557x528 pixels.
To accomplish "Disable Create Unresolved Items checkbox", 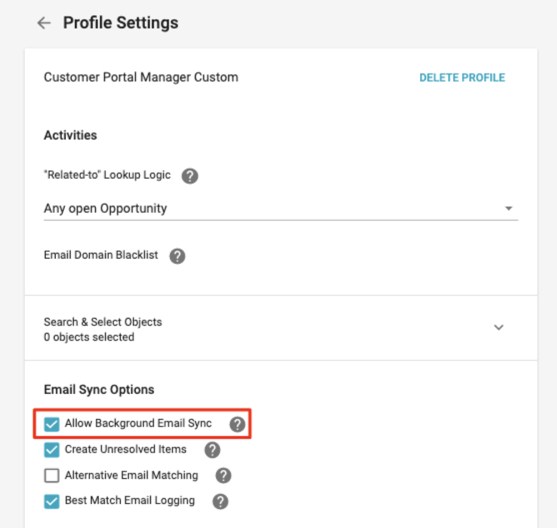I will click(x=51, y=450).
